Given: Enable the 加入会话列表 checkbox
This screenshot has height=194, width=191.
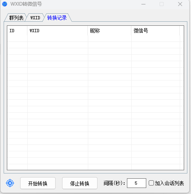Looking at the screenshot, I should pos(151,183).
